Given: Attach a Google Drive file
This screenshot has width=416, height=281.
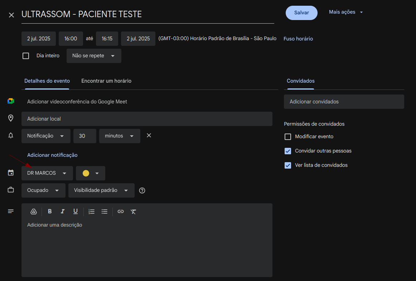Looking at the screenshot, I should (34, 212).
